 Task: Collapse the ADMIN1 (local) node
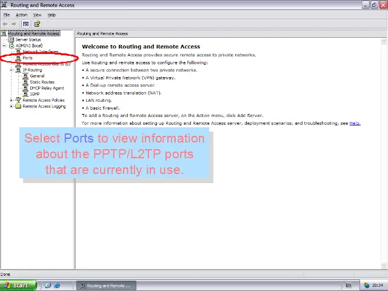coord(4,45)
